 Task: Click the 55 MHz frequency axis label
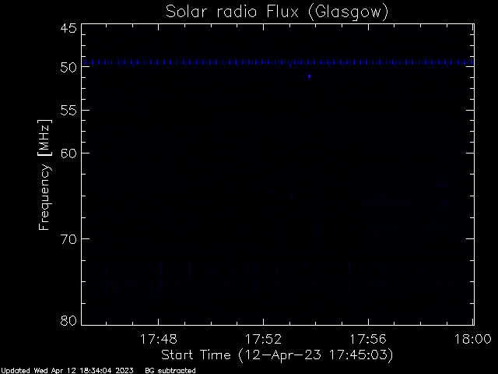68,111
